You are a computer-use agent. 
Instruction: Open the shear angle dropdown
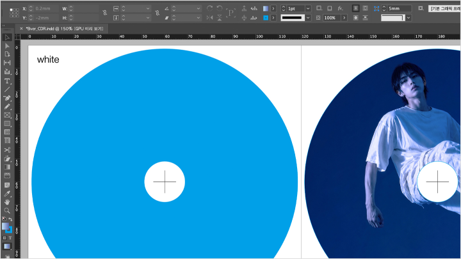pos(198,18)
